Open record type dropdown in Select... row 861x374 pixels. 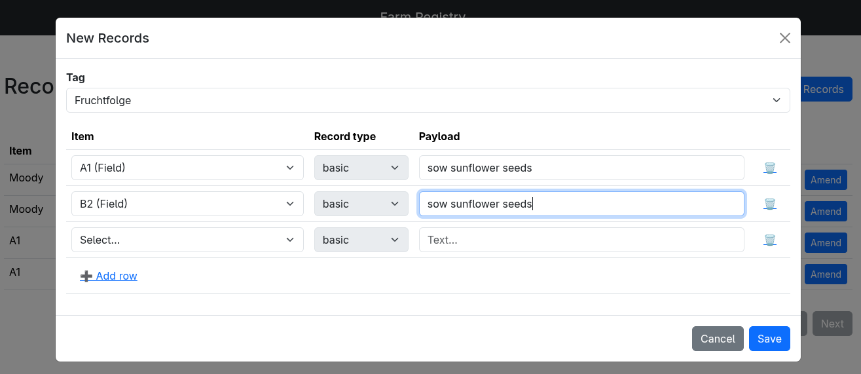coord(361,240)
